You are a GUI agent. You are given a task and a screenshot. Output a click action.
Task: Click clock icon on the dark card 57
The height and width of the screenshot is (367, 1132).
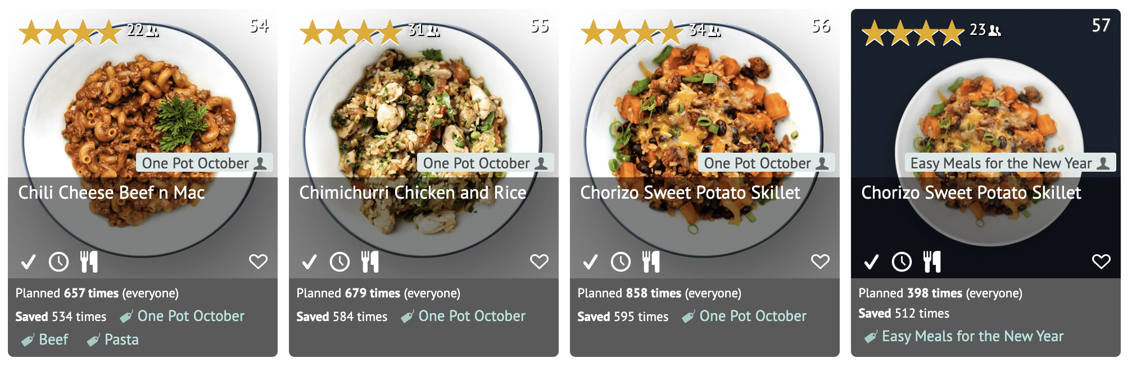coord(902,262)
